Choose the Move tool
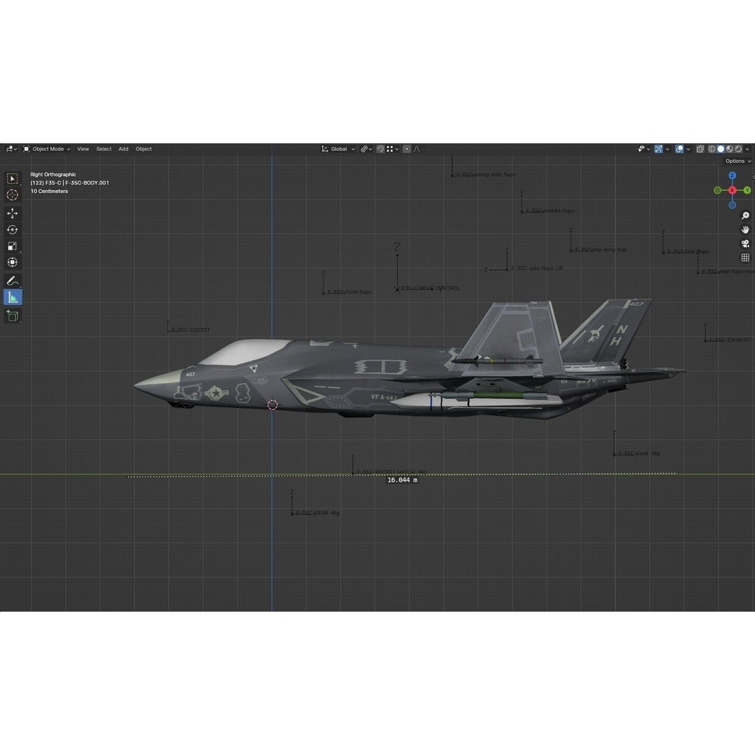The height and width of the screenshot is (755, 755). pyautogui.click(x=13, y=213)
